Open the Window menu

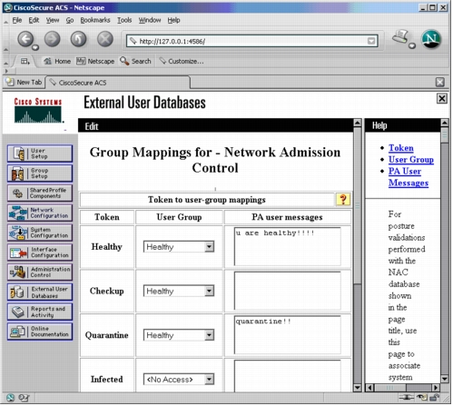point(150,20)
